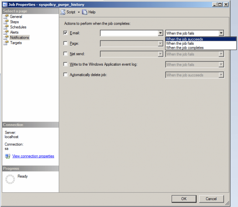Click the Script toolbar icon

tap(63, 12)
